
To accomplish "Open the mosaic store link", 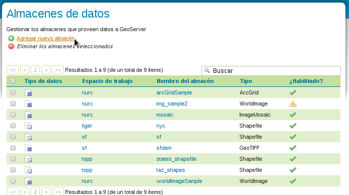I will click(x=165, y=115).
